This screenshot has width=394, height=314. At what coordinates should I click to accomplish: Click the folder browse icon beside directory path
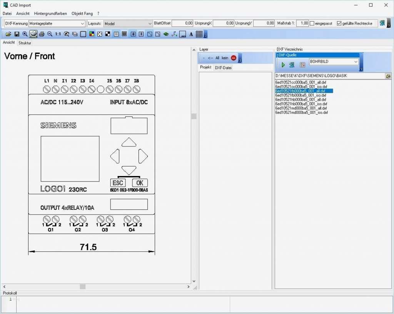point(388,76)
